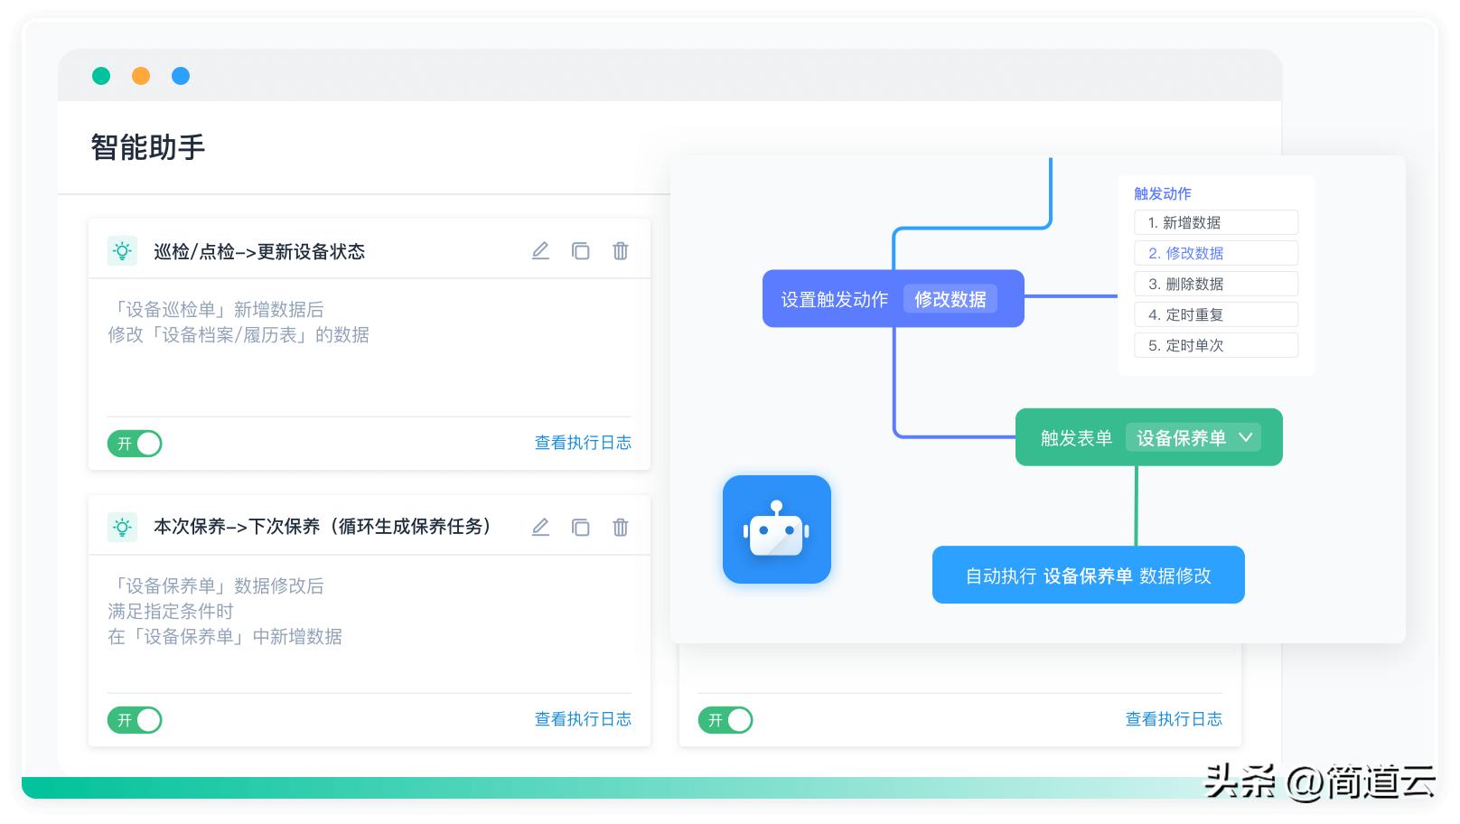Click trash icon for 本次保养->下次保养 rule

620,528
